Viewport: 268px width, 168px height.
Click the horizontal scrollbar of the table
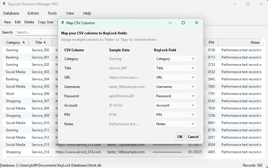click(100, 157)
